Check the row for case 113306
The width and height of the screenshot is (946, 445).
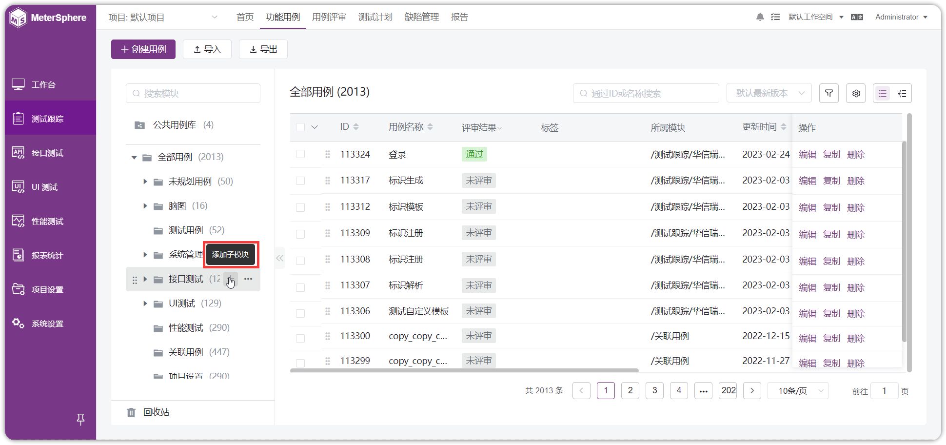tap(300, 313)
